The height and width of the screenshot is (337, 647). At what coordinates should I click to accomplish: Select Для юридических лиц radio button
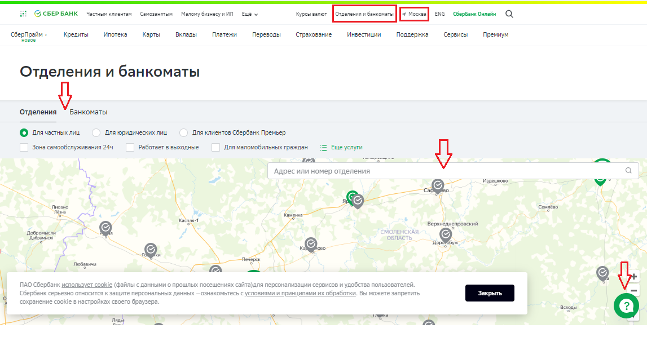[x=96, y=132]
